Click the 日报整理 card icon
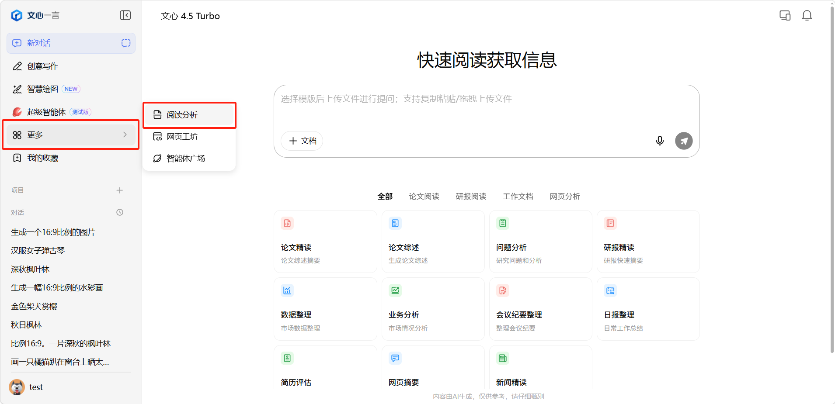The height and width of the screenshot is (404, 835). coord(610,290)
